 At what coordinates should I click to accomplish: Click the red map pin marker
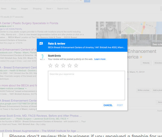[144, 27]
